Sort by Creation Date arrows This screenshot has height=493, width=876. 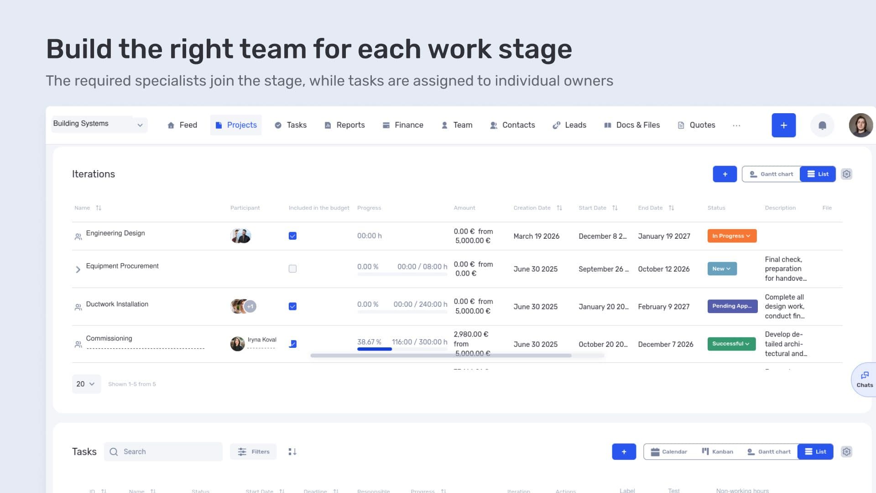coord(559,208)
